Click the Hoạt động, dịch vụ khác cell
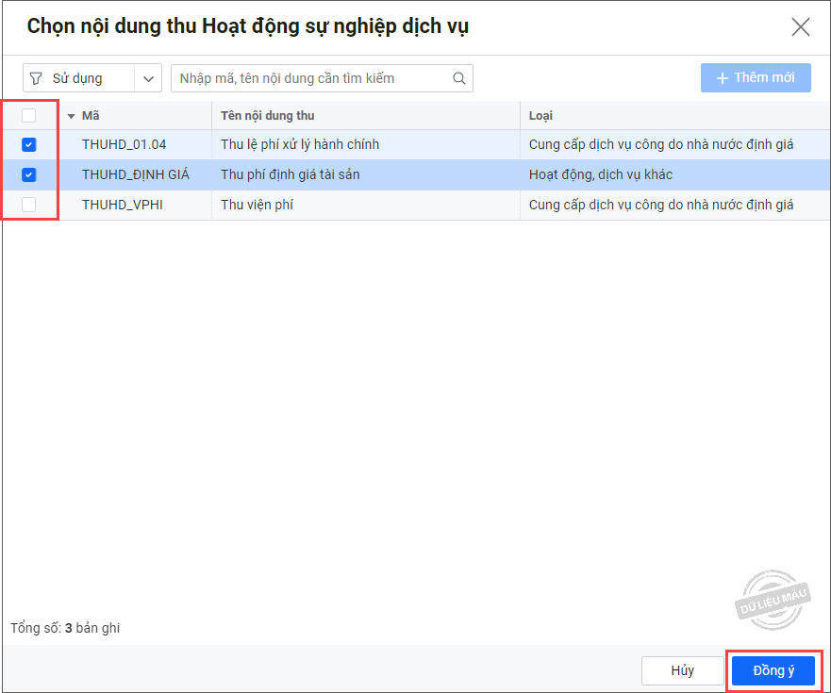Screen dimensions: 831x693 pyautogui.click(x=600, y=174)
